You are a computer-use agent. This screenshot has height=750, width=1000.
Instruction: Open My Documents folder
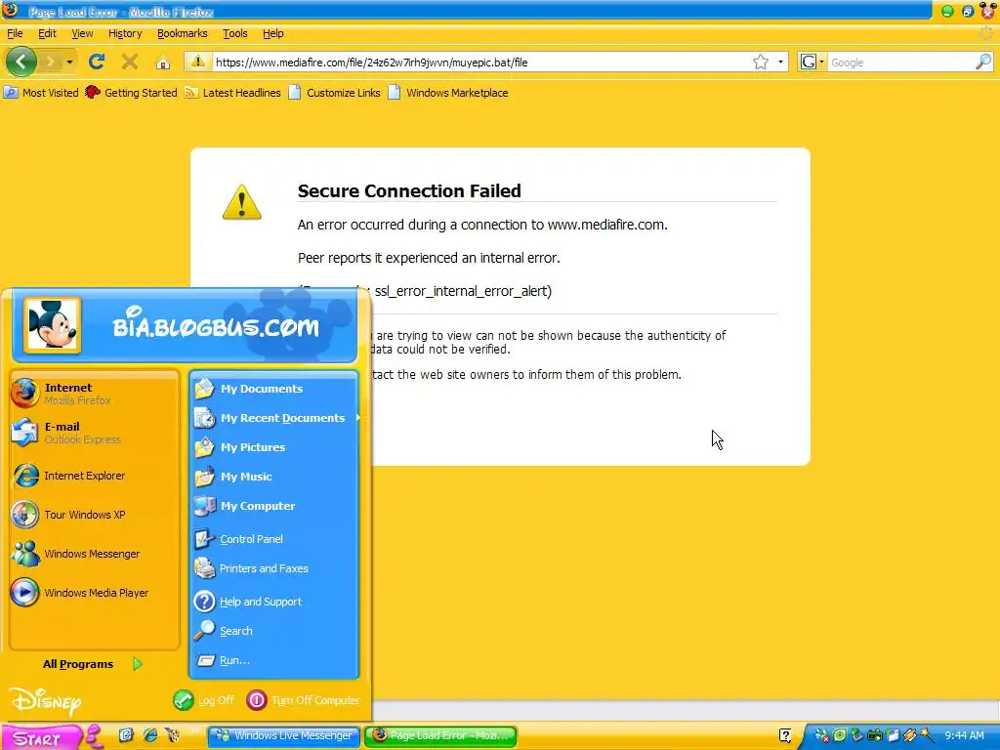tap(274, 389)
